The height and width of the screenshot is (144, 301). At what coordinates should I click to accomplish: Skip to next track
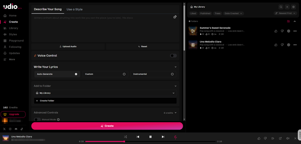[163, 137]
